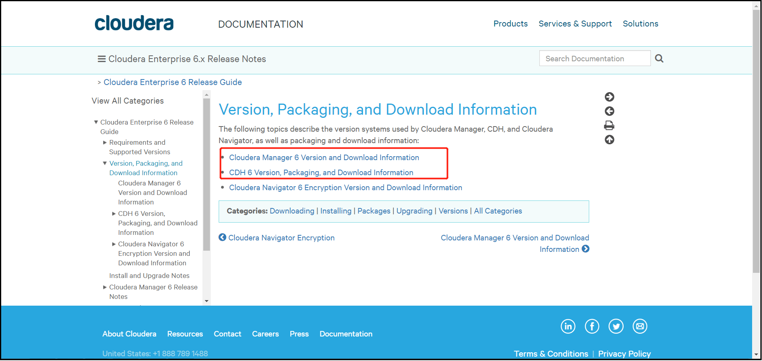Collapse Cloudera Enterprise 6 Release Guide tree node
The height and width of the screenshot is (361, 762).
pos(96,122)
